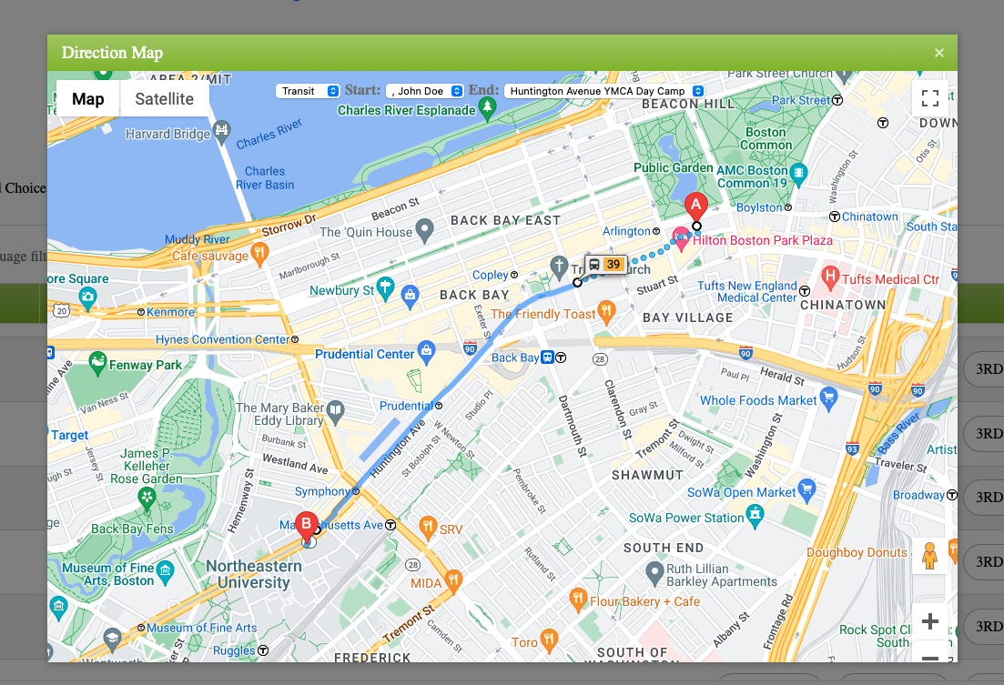The image size is (1004, 685).
Task: Click The 'Quin House location pin
Action: (x=424, y=230)
